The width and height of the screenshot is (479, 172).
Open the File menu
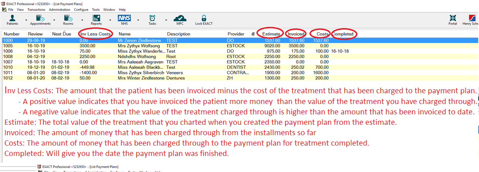[11, 10]
